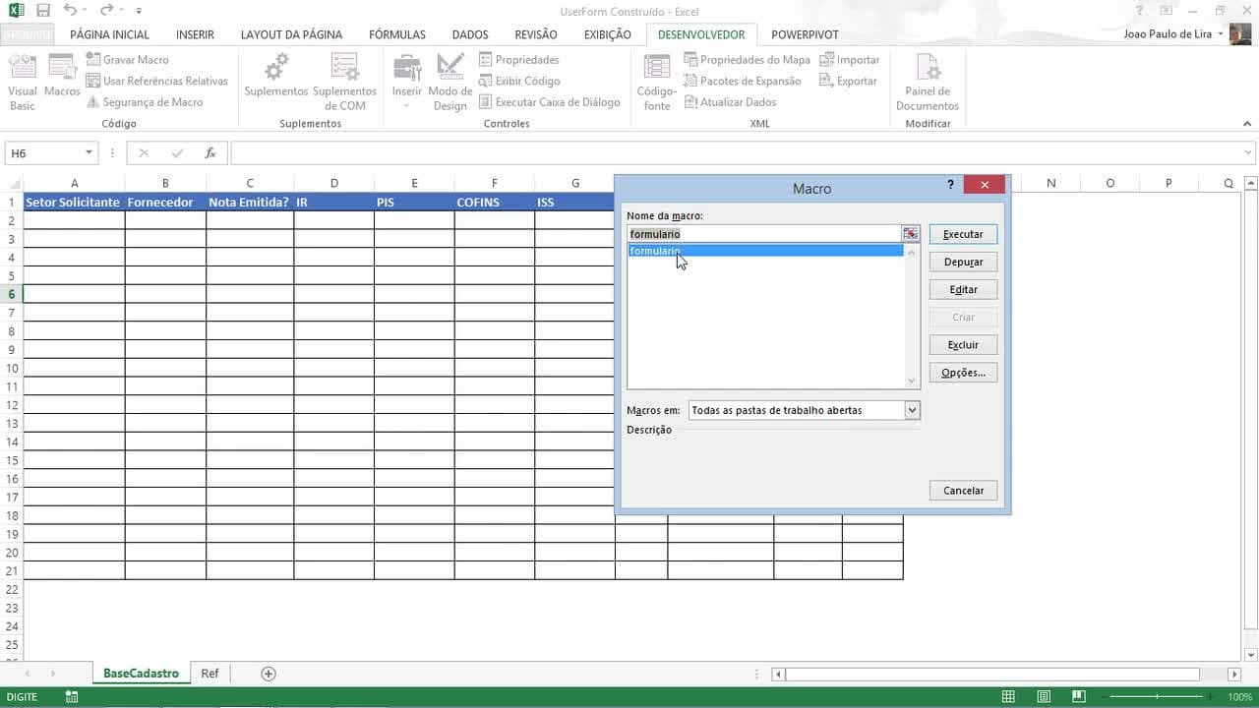Toggle Usar Referências Relativas

click(156, 81)
